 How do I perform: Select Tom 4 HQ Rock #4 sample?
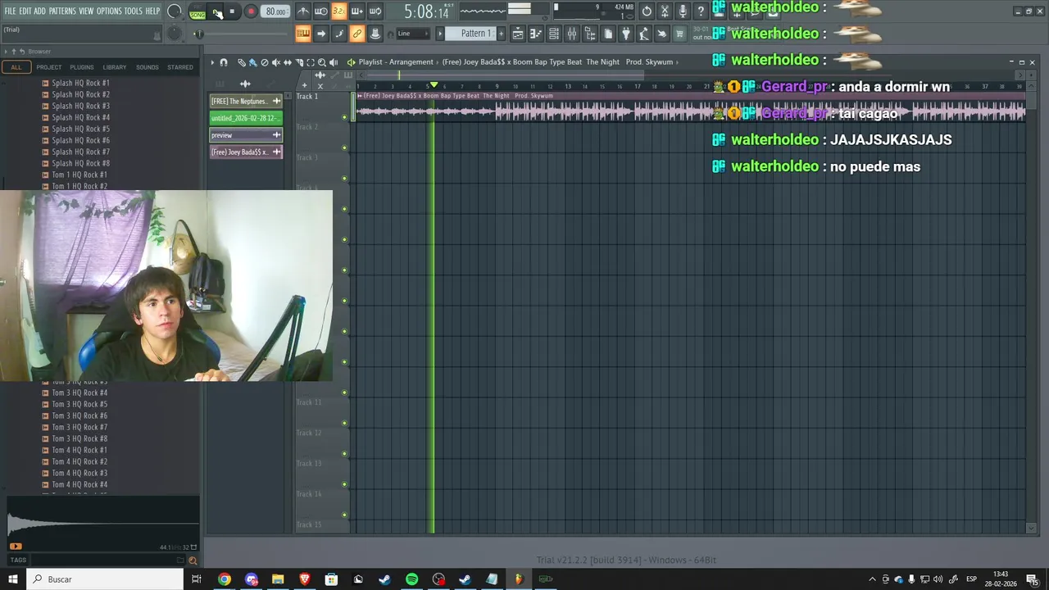point(79,484)
